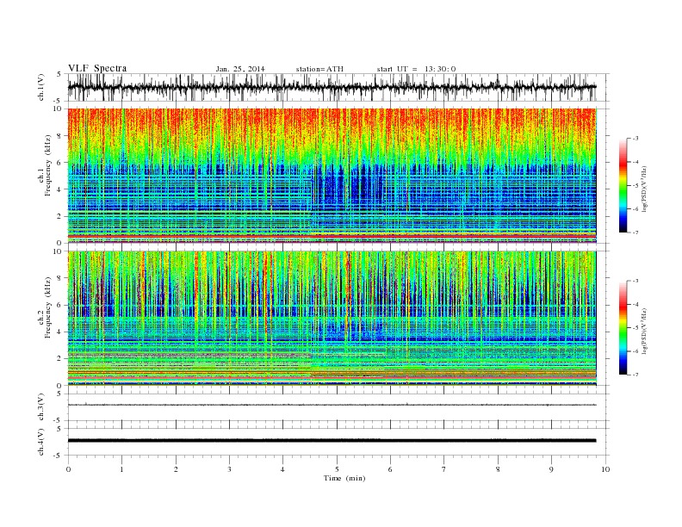This screenshot has height=527, width=682.
Task: Select the date text "Jan. 25, 2014"
Action: (x=240, y=69)
